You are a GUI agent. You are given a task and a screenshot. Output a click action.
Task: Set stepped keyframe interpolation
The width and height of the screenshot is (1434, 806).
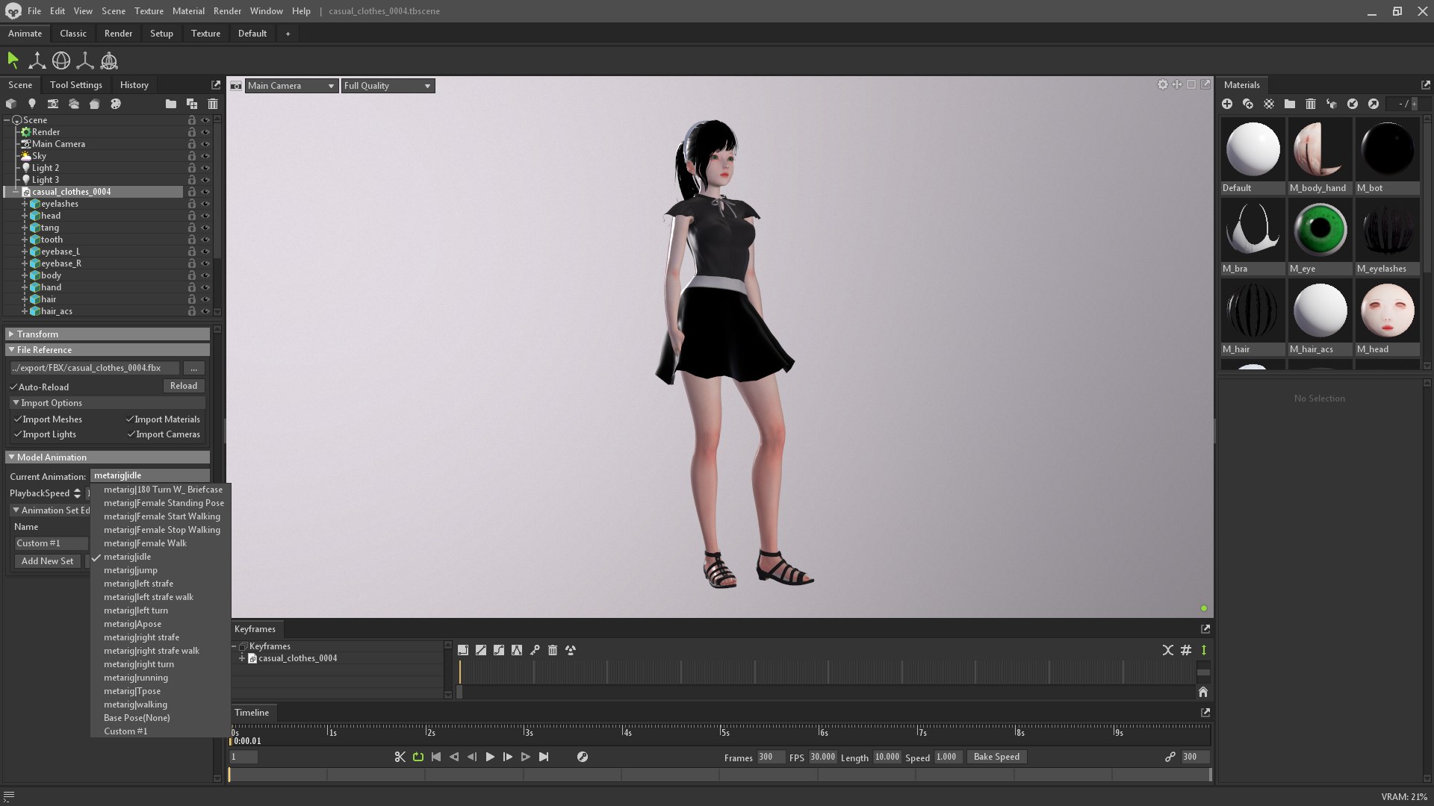click(463, 650)
